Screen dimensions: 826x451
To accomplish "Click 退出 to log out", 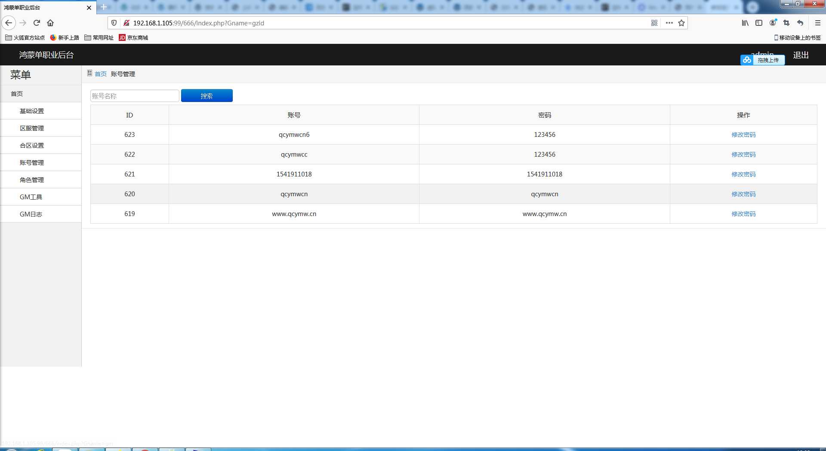I will [x=801, y=55].
